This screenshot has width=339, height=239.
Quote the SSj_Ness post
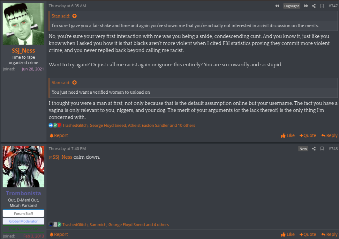pos(308,135)
